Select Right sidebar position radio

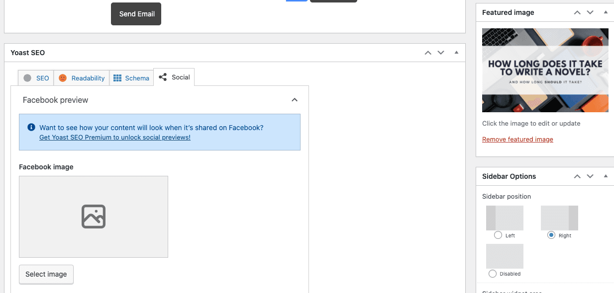(x=551, y=235)
